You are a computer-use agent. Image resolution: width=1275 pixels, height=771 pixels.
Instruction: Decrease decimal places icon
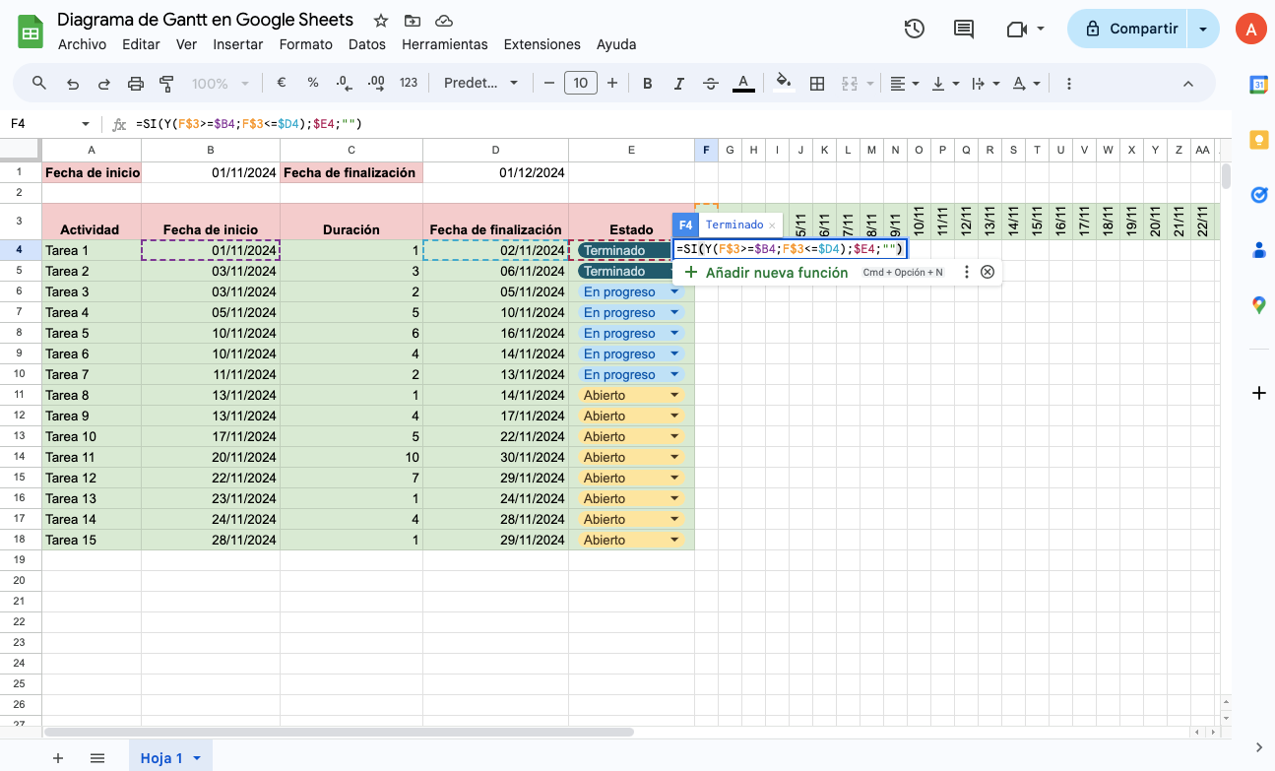coord(344,84)
